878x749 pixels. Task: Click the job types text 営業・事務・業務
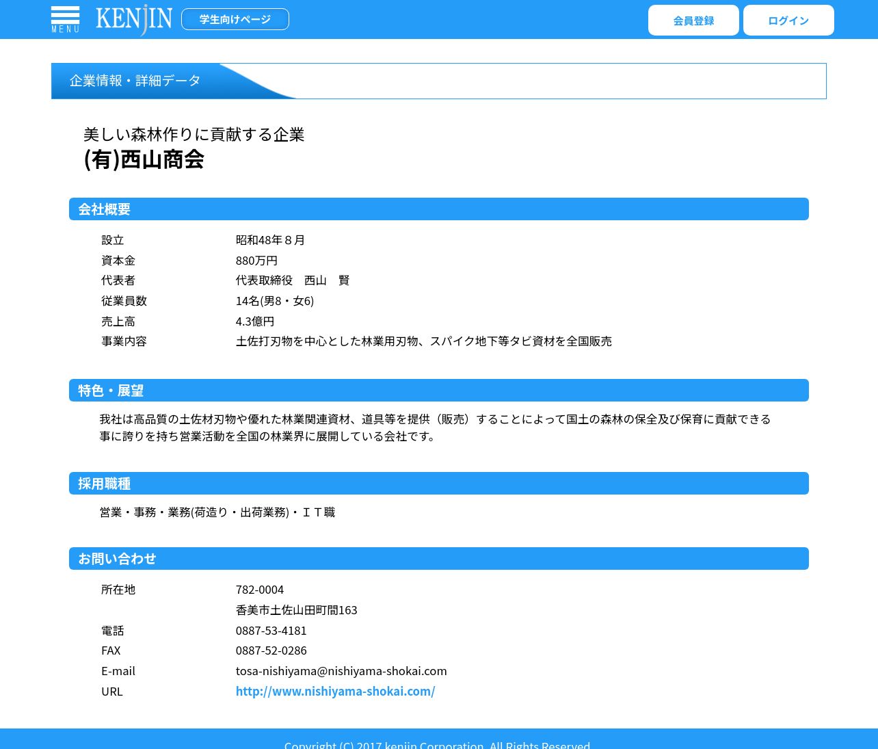pyautogui.click(x=217, y=512)
